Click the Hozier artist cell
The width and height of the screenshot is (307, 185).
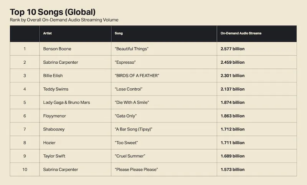[50, 143]
